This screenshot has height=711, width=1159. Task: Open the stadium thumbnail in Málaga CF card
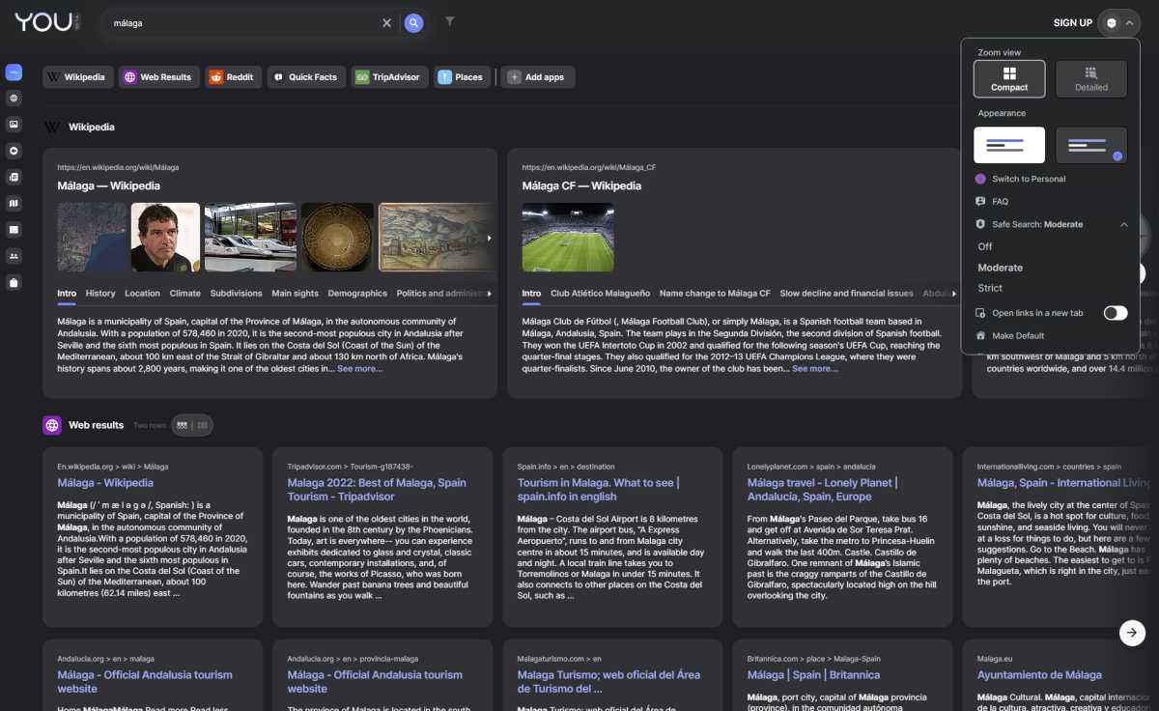(568, 238)
